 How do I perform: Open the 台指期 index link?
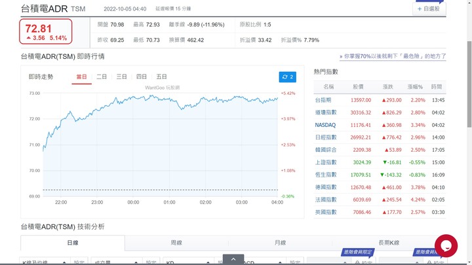323,100
